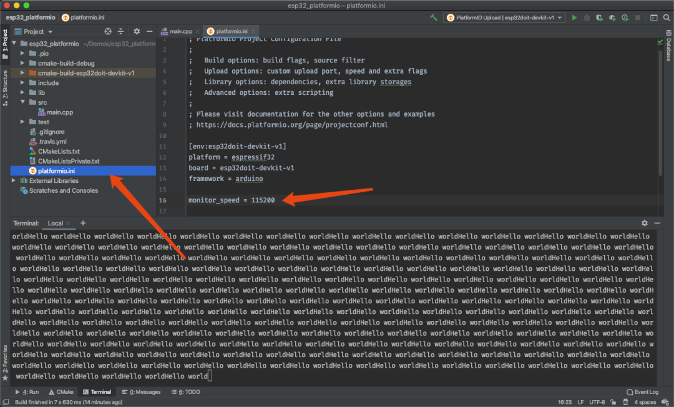The height and width of the screenshot is (407, 674).
Task: Add a new terminal session tab
Action: (x=83, y=223)
